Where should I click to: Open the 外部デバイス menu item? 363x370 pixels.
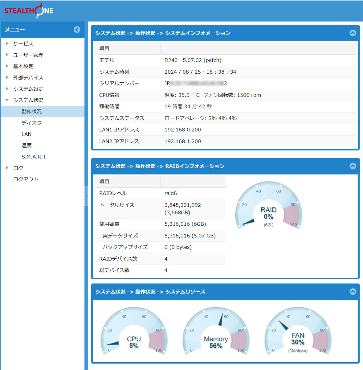click(28, 78)
